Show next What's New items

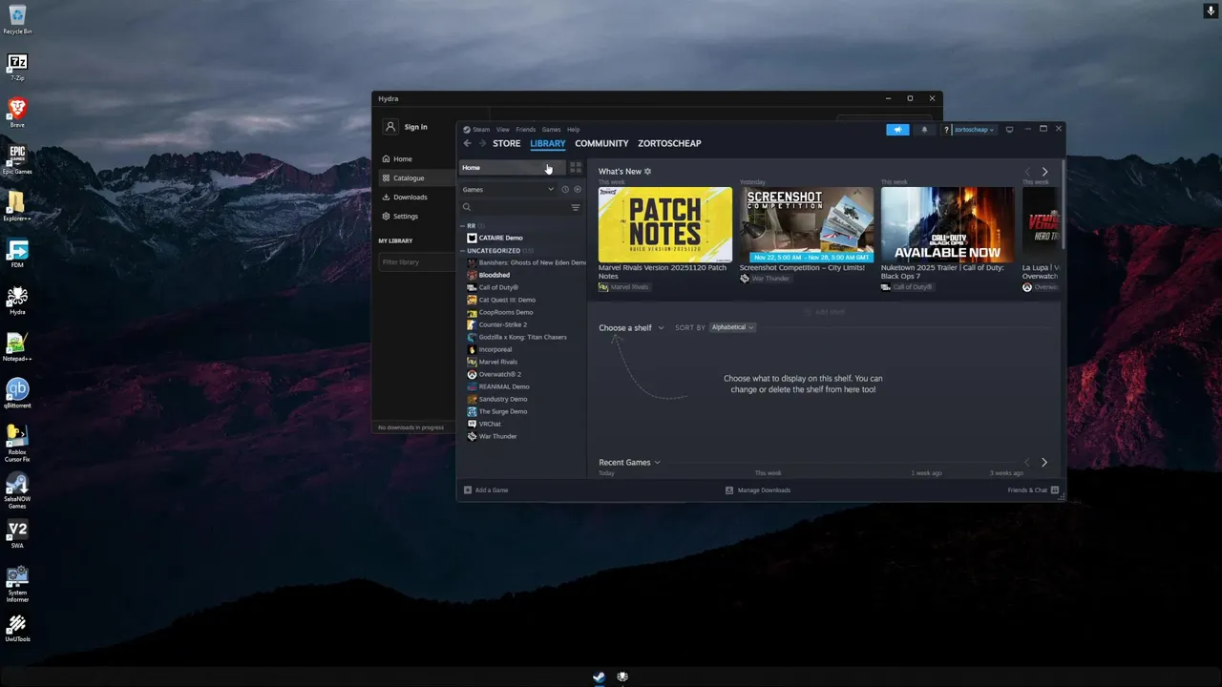click(x=1044, y=172)
